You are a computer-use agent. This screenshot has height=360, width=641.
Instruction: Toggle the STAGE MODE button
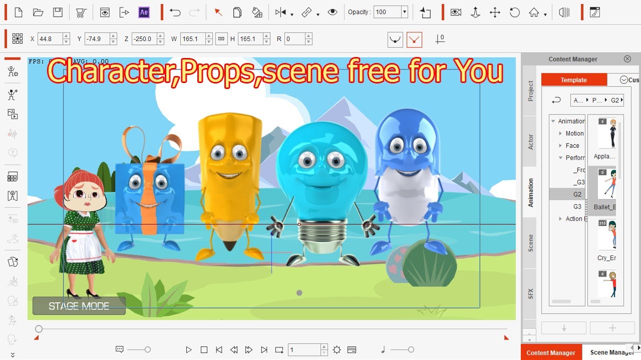point(79,306)
